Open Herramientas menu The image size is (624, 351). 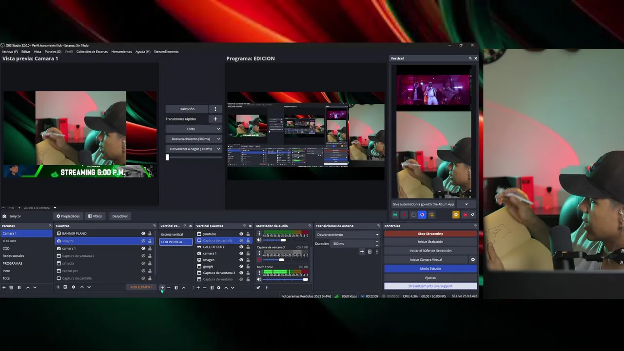pos(121,52)
